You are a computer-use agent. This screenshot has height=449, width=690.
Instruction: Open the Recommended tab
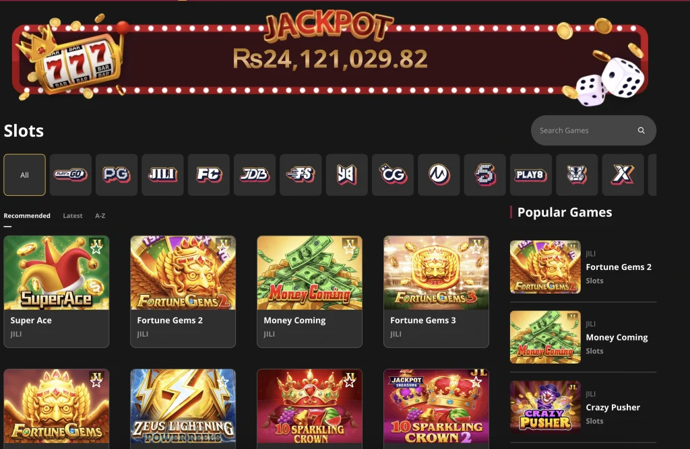click(x=27, y=216)
